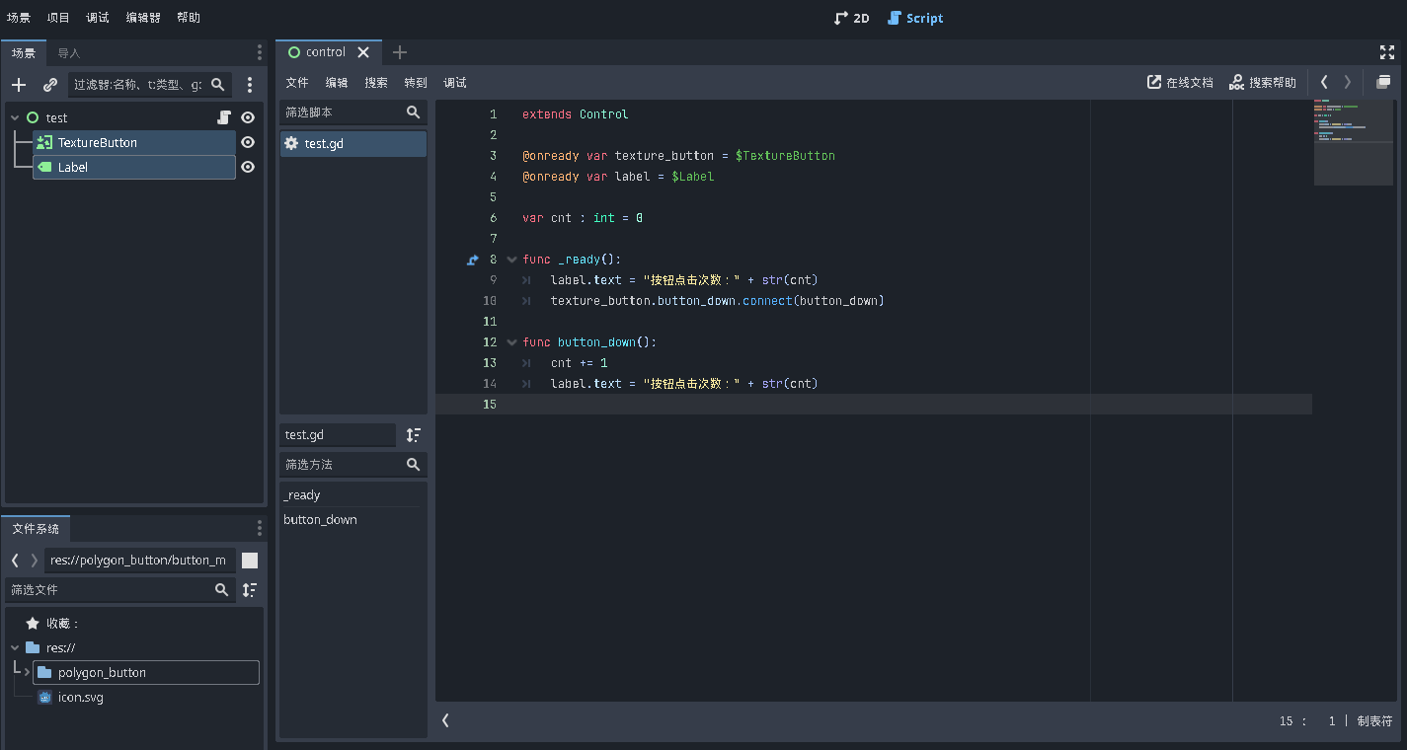The width and height of the screenshot is (1407, 750).
Task: Fold the button_down function with its arrow
Action: (511, 341)
